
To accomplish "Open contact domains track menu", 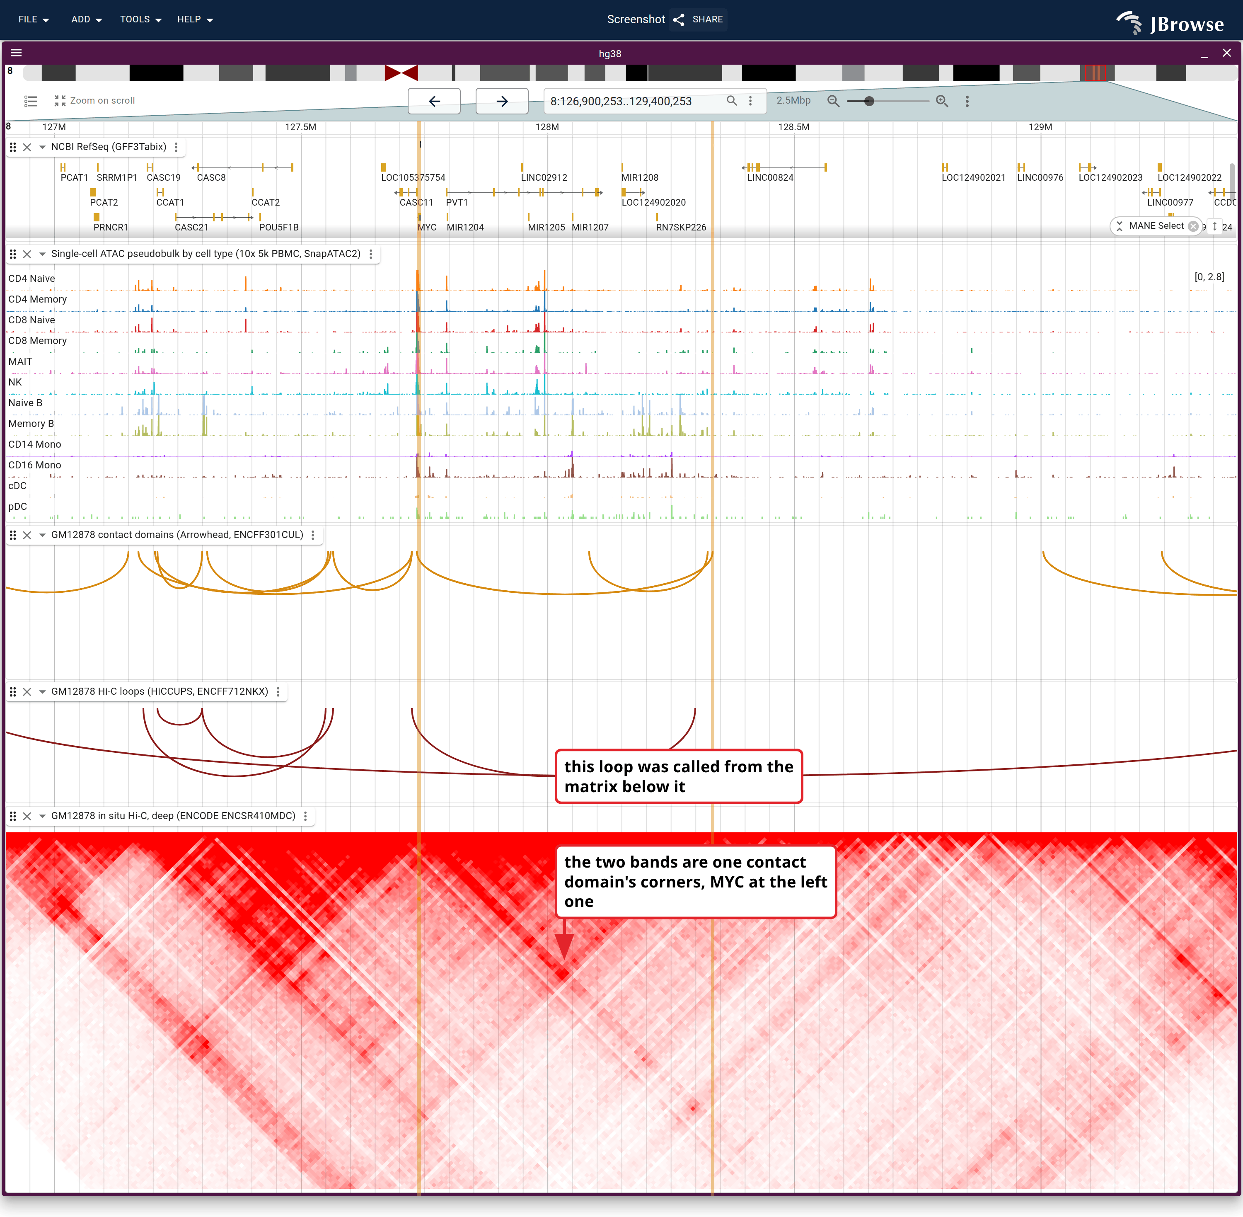I will 313,535.
